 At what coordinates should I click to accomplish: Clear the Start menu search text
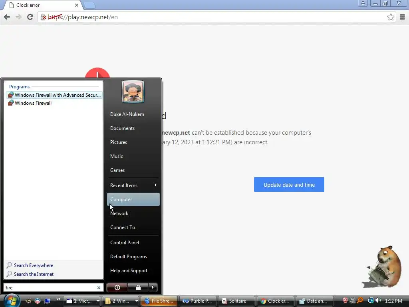(x=99, y=288)
